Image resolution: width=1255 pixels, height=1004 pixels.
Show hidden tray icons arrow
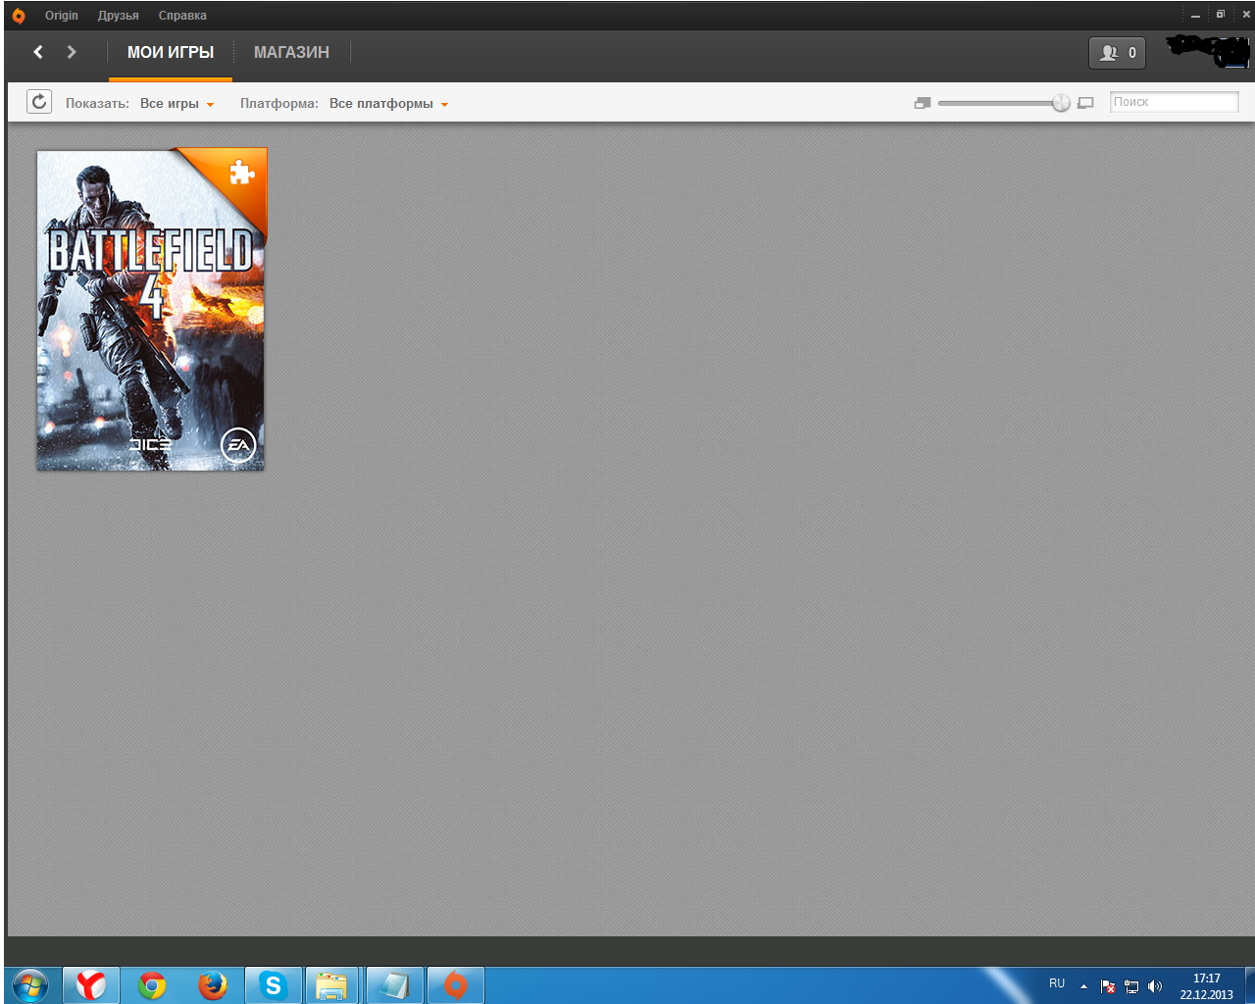1083,986
